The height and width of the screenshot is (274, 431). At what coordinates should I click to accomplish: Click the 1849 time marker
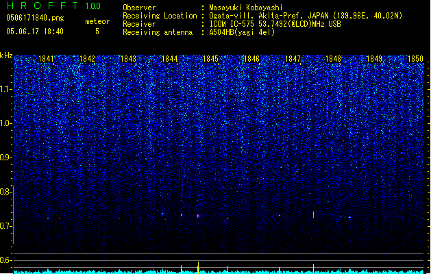click(374, 59)
